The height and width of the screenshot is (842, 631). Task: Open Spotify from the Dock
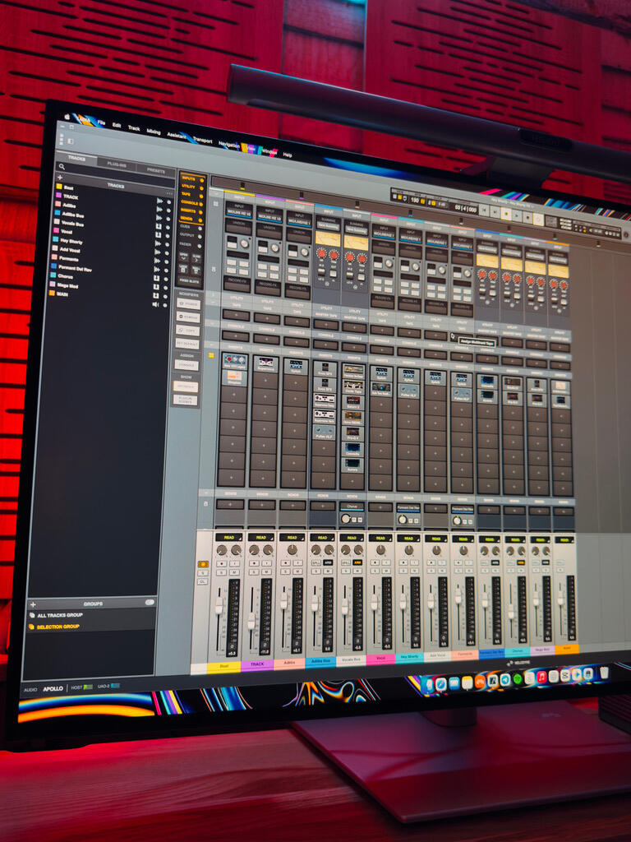pos(518,679)
